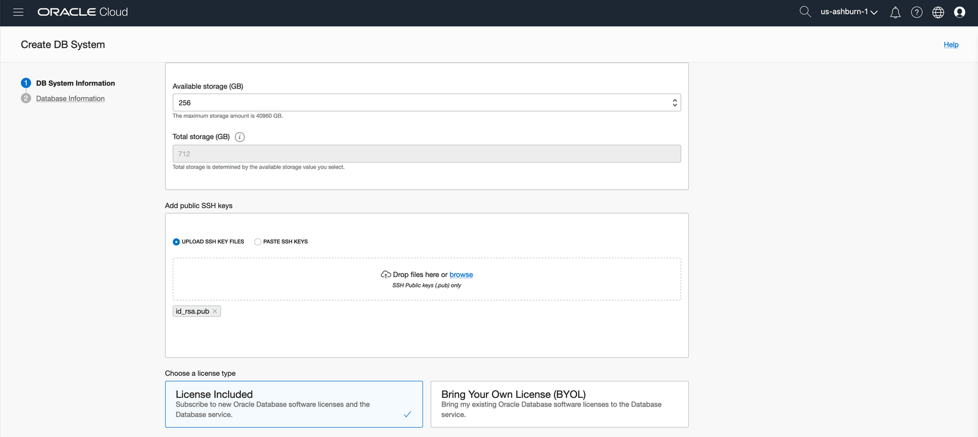This screenshot has width=978, height=437.
Task: Expand the us-ashburn-1 region dropdown
Action: [x=848, y=12]
